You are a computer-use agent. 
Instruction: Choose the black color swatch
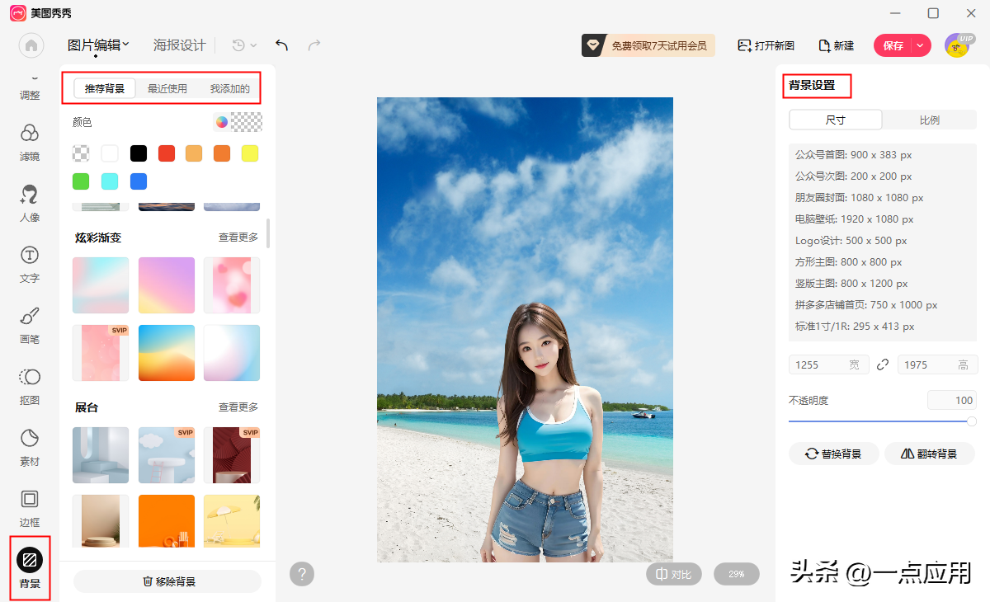(x=139, y=153)
